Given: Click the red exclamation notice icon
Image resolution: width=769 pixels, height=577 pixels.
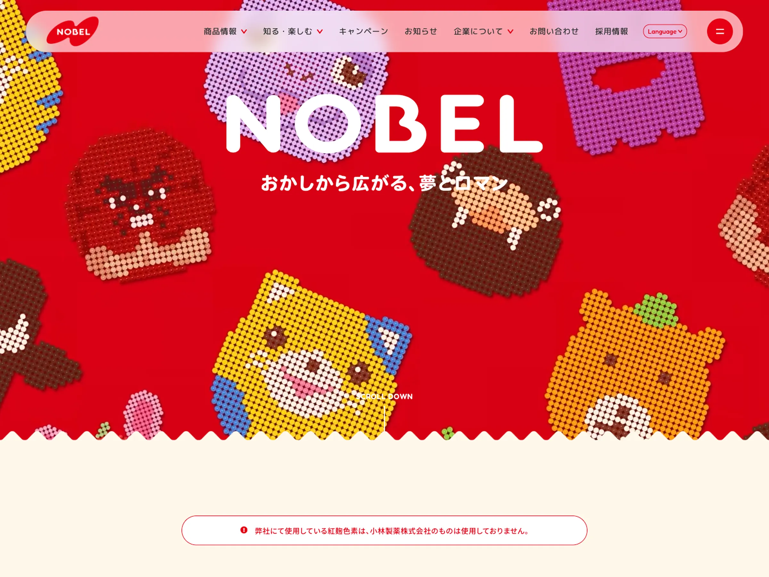Looking at the screenshot, I should (x=244, y=530).
